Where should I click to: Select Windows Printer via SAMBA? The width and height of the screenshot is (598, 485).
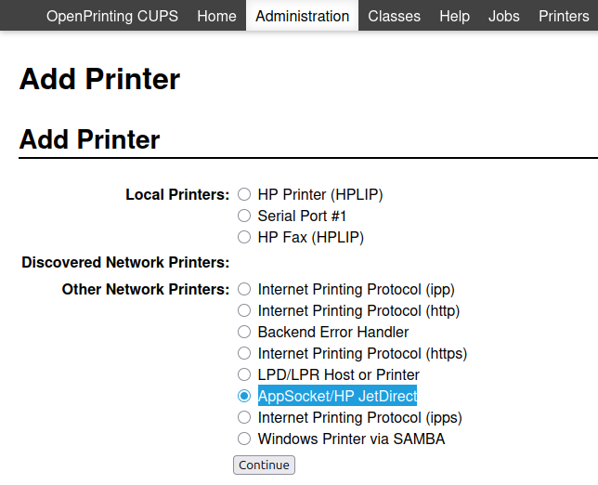pyautogui.click(x=244, y=439)
